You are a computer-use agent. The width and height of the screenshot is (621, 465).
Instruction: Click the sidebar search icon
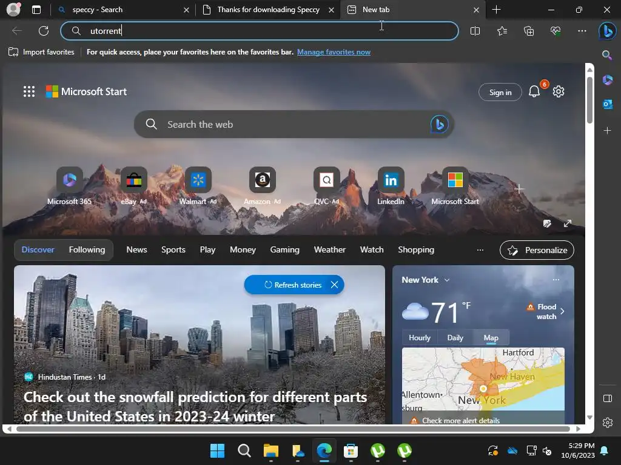(x=607, y=55)
